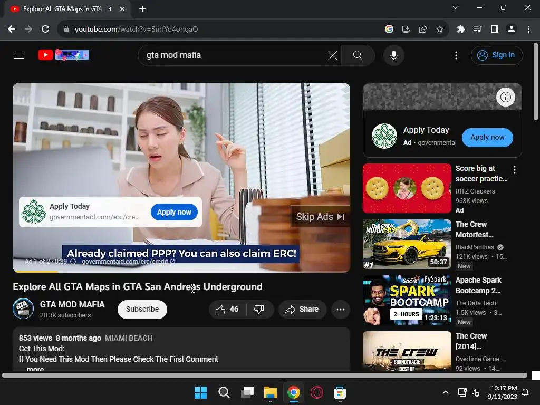This screenshot has width=540, height=405.
Task: Reload the current page
Action: [45, 30]
